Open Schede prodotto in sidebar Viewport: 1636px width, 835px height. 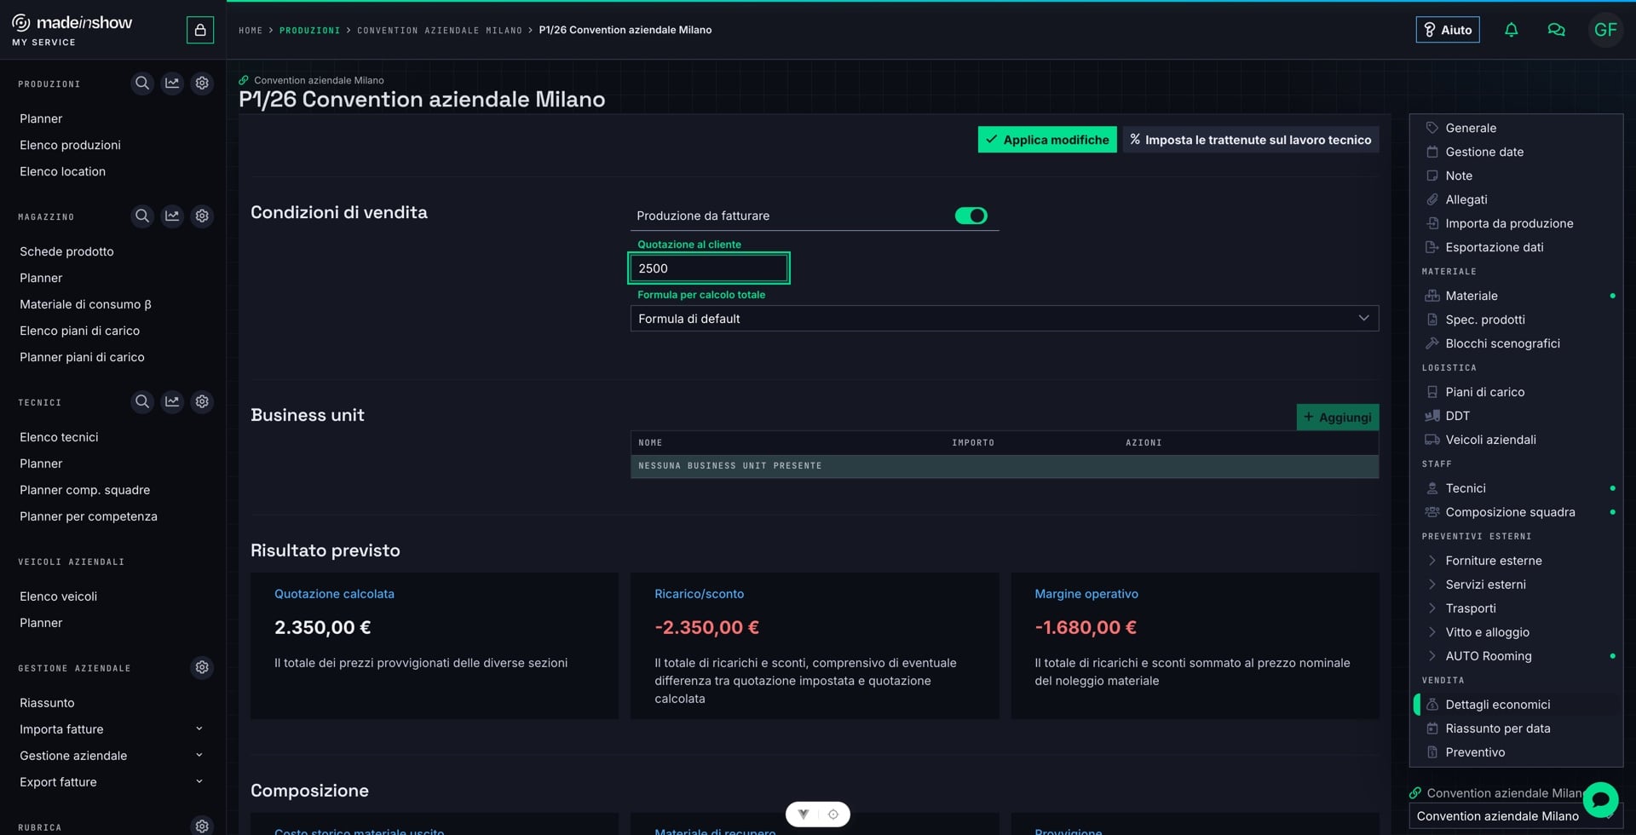[x=66, y=251]
